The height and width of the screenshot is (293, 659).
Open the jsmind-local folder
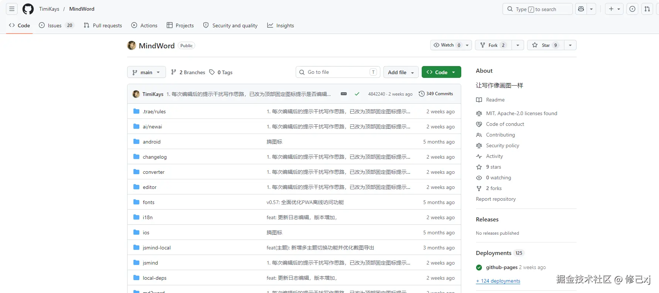pyautogui.click(x=157, y=248)
